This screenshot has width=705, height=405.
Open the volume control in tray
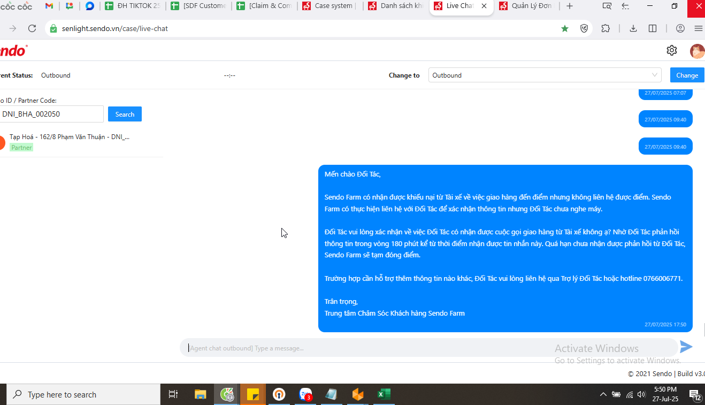pos(642,395)
